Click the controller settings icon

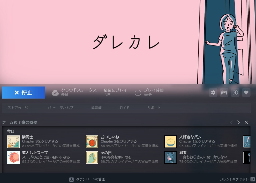coord(224,93)
